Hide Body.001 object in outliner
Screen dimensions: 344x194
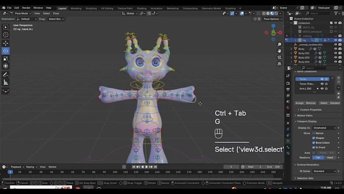336,53
